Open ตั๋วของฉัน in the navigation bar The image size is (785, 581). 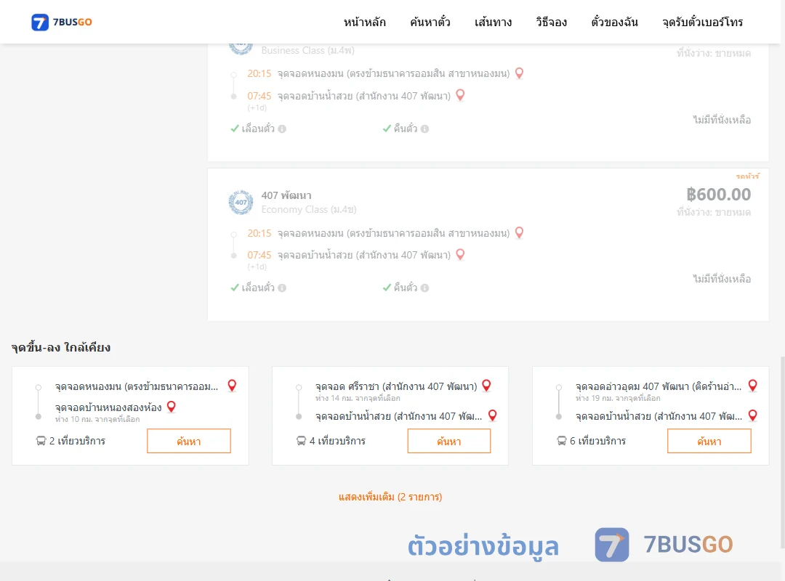coord(614,22)
